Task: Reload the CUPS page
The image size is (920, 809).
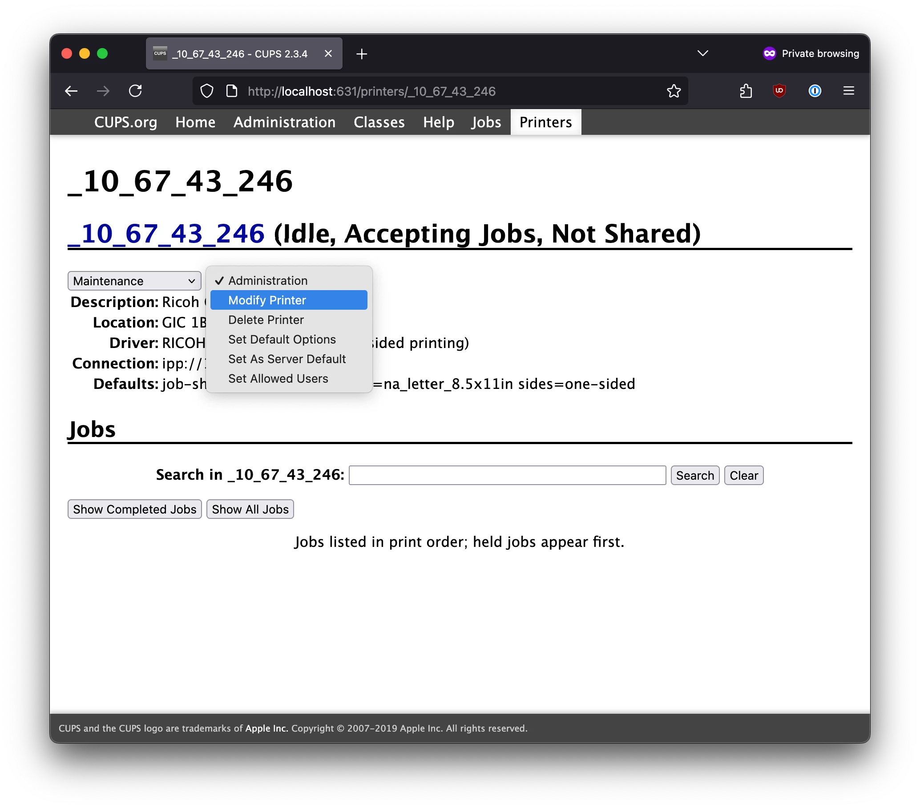Action: click(136, 91)
